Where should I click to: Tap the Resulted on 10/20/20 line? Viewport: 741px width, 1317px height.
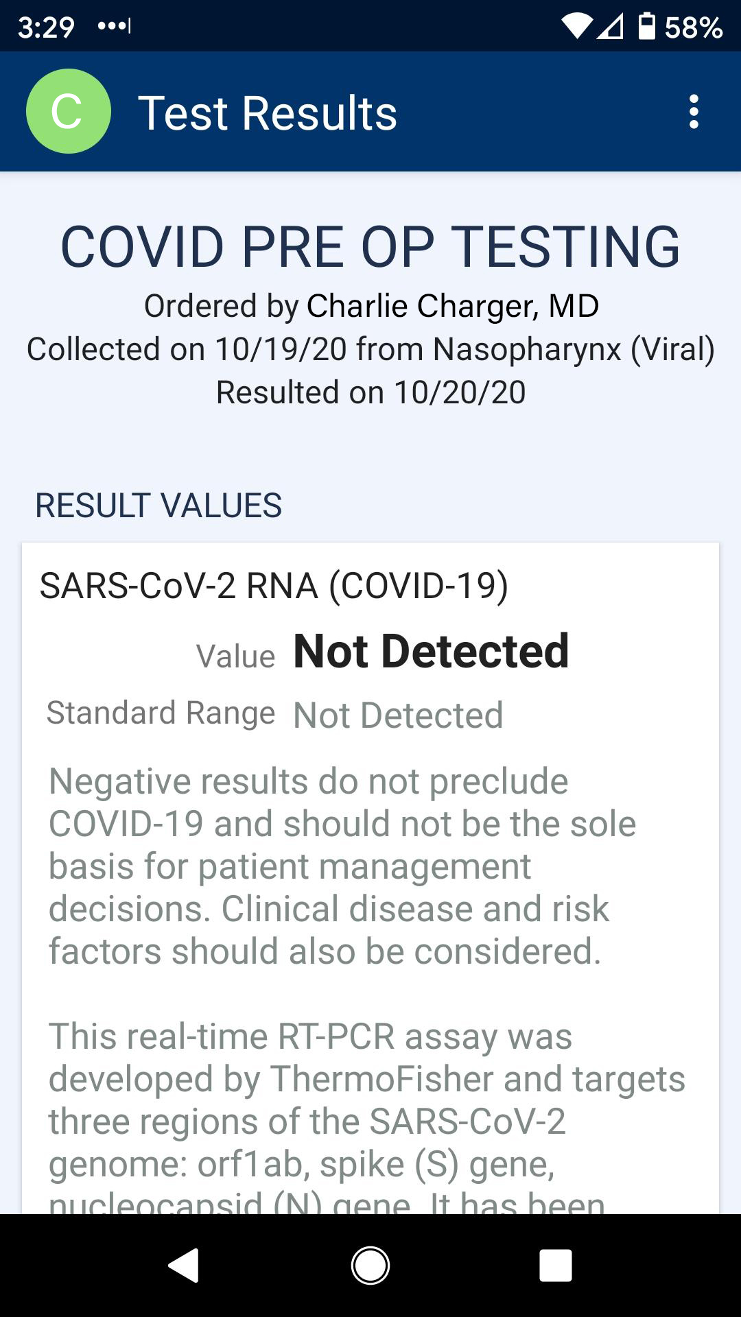point(370,392)
